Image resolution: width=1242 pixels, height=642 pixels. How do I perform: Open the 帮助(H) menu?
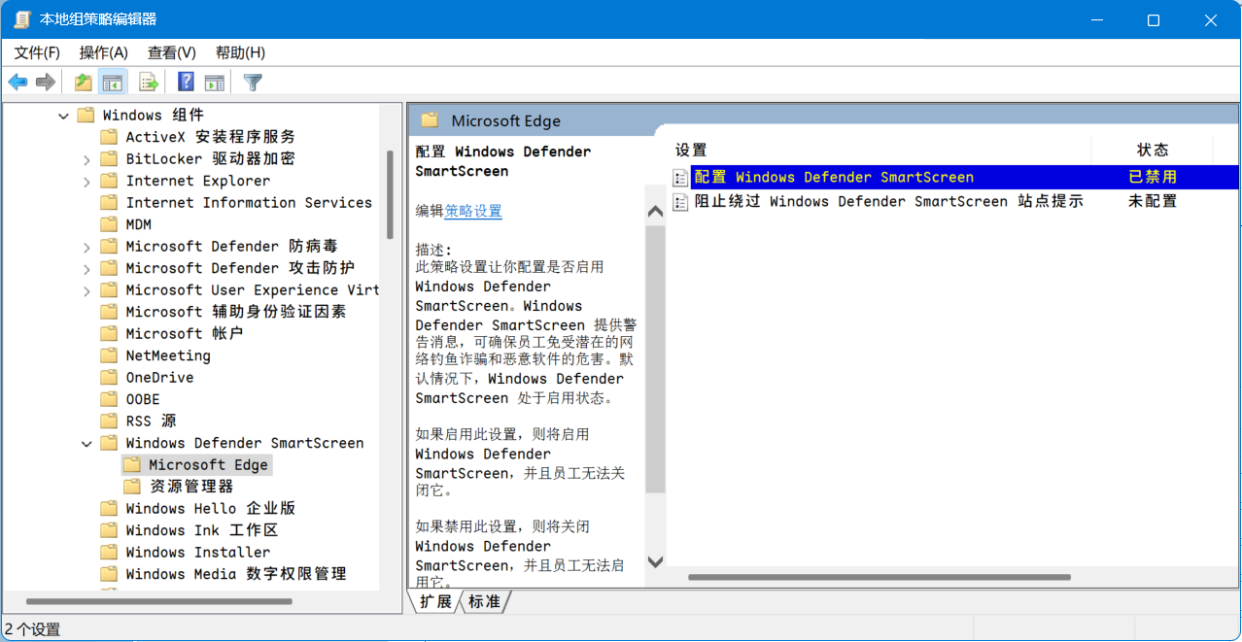(x=240, y=52)
